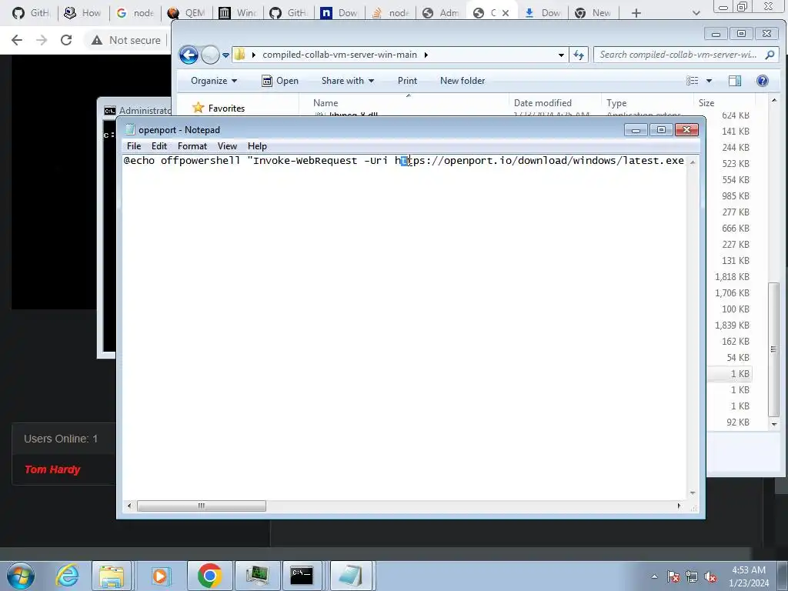Image resolution: width=788 pixels, height=591 pixels.
Task: Reload the browser page
Action: (x=66, y=40)
